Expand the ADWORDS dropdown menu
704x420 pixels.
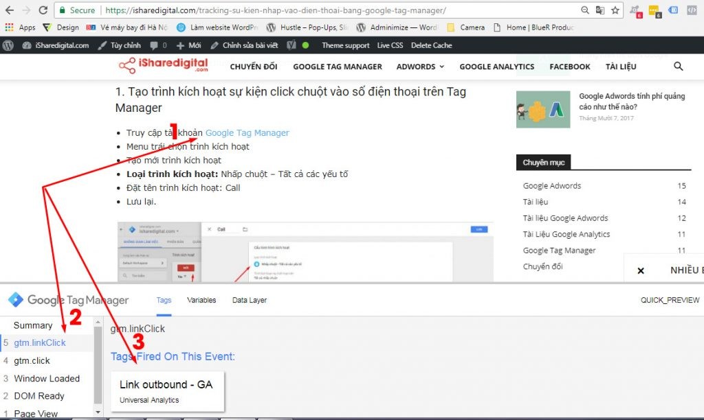pyautogui.click(x=420, y=67)
